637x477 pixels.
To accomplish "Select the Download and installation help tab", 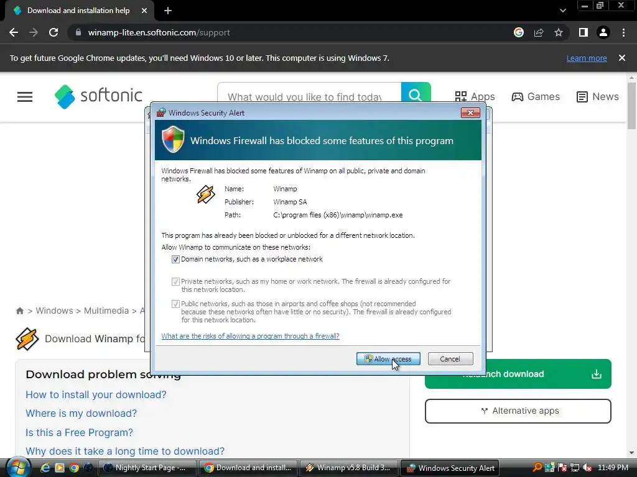I will (78, 11).
